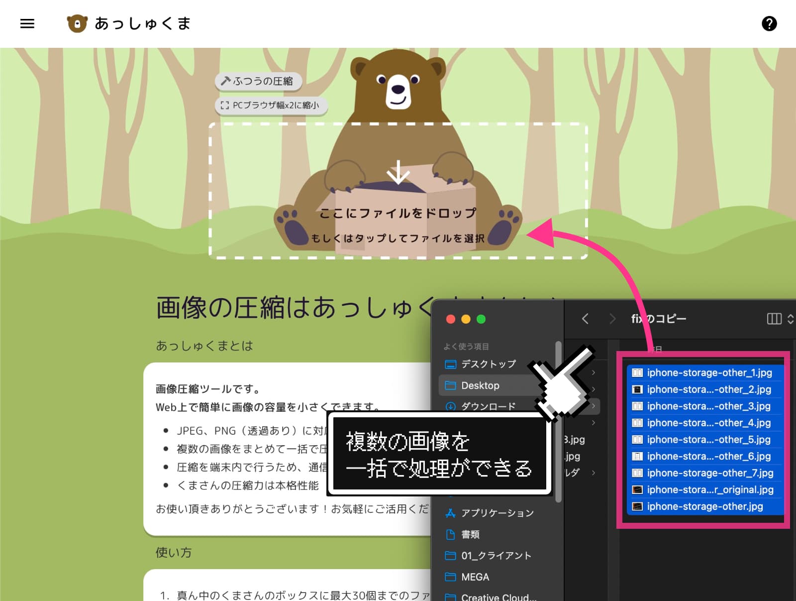Go forward in Finder window
796x601 pixels.
612,319
